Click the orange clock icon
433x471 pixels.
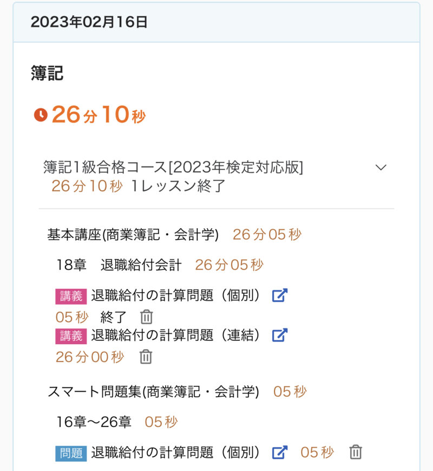41,115
